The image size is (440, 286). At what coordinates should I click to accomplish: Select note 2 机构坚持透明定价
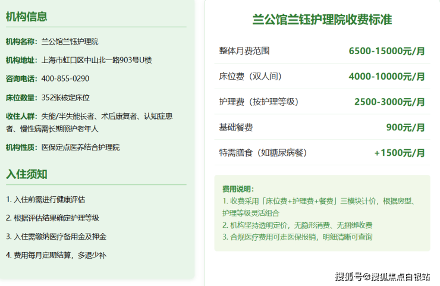[x=297, y=225]
